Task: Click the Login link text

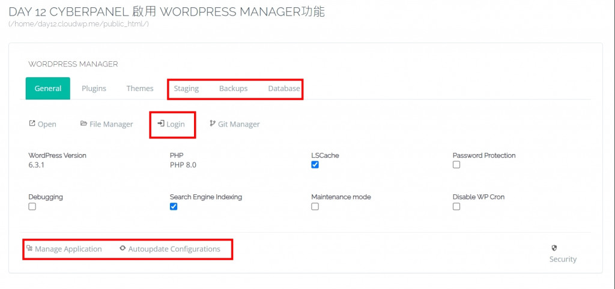Action: point(175,124)
